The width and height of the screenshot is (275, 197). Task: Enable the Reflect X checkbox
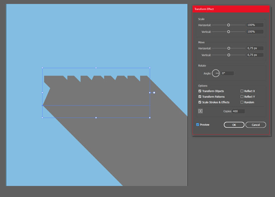point(242,91)
